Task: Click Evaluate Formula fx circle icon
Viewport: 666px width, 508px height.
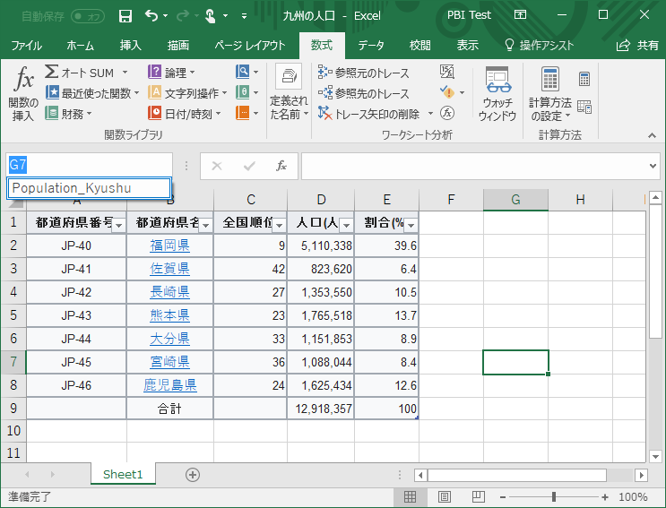Action: click(x=446, y=113)
